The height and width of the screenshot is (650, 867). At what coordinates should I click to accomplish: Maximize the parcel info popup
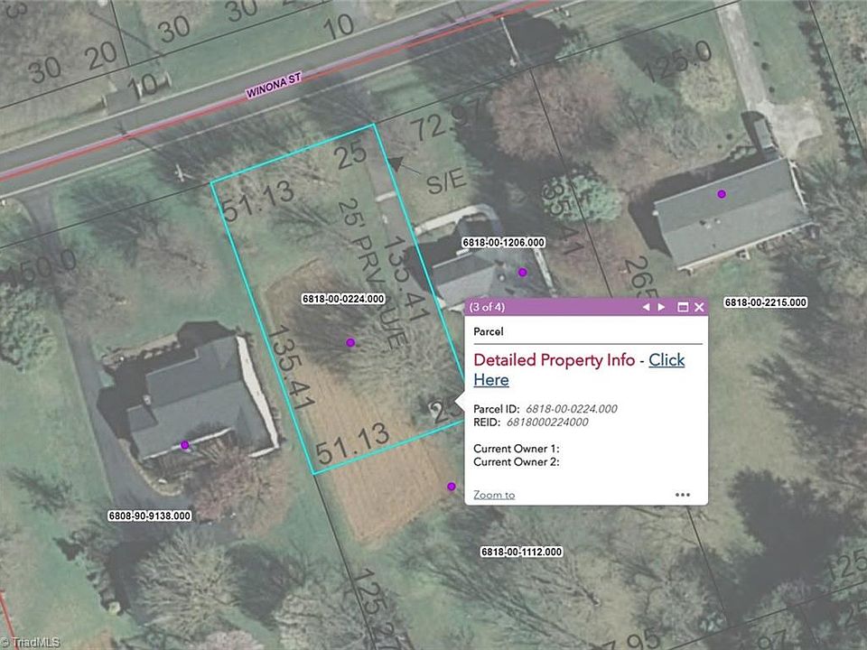[683, 307]
